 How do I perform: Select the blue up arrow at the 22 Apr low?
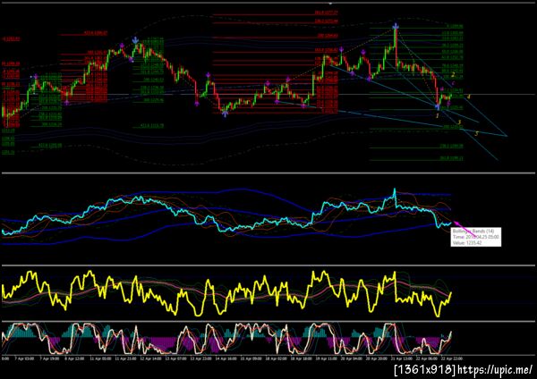click(438, 106)
